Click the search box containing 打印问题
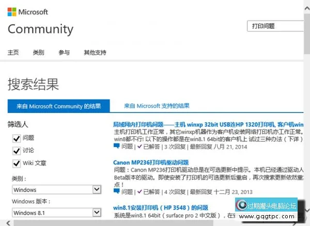 275,26
